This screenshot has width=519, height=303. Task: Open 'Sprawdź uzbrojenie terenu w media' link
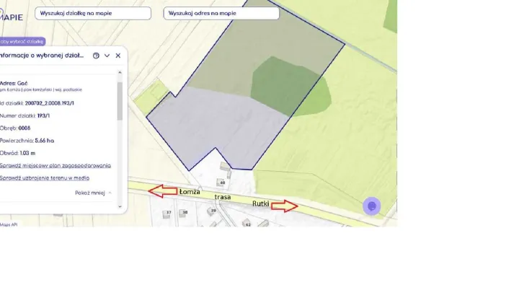[45, 177]
